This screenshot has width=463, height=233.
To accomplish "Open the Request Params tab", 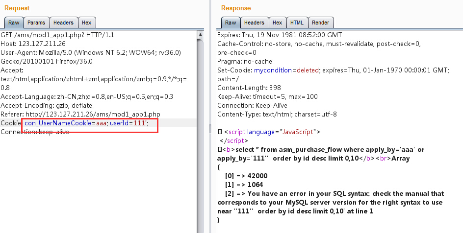I will [36, 23].
